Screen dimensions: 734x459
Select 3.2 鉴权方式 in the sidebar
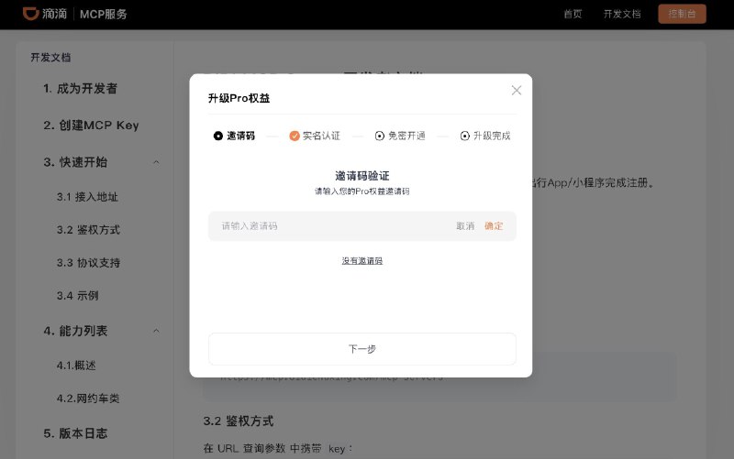[x=88, y=230]
